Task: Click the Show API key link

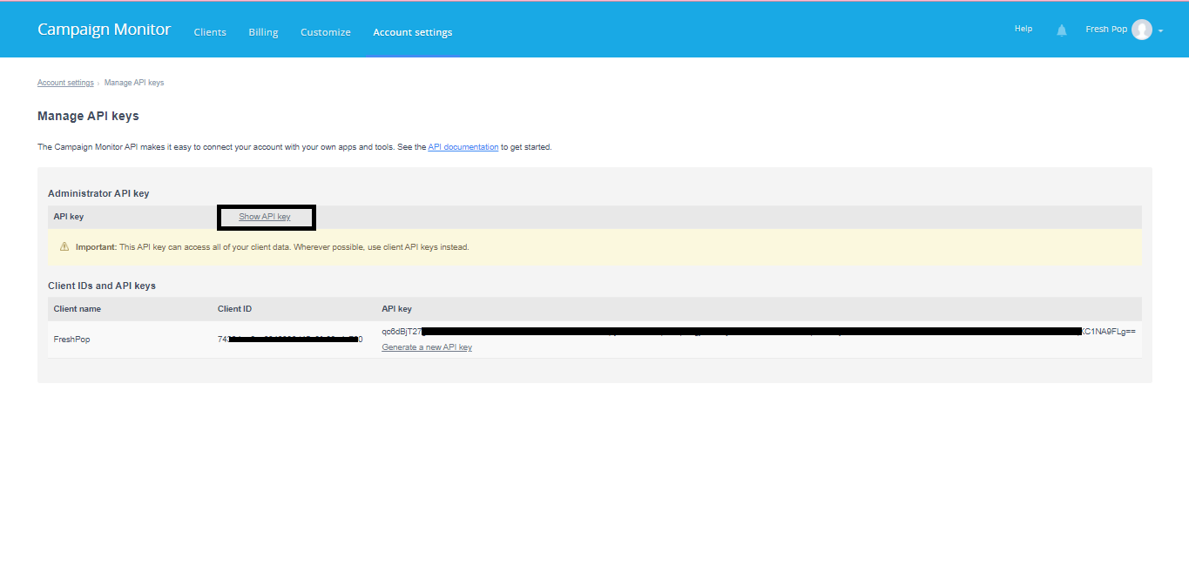Action: tap(265, 217)
